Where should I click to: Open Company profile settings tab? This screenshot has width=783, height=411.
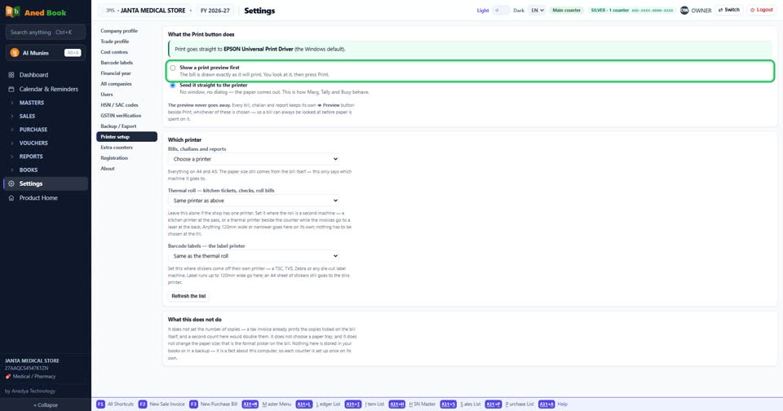point(126,31)
